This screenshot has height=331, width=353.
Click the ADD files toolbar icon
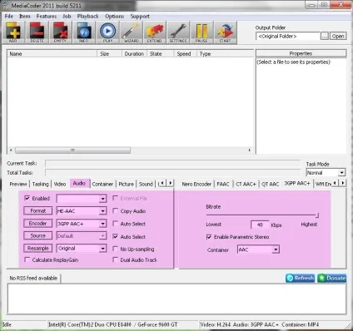click(13, 32)
